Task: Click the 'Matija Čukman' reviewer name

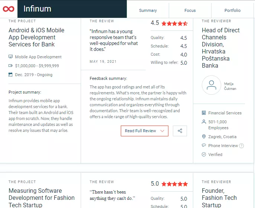Action: (230, 86)
